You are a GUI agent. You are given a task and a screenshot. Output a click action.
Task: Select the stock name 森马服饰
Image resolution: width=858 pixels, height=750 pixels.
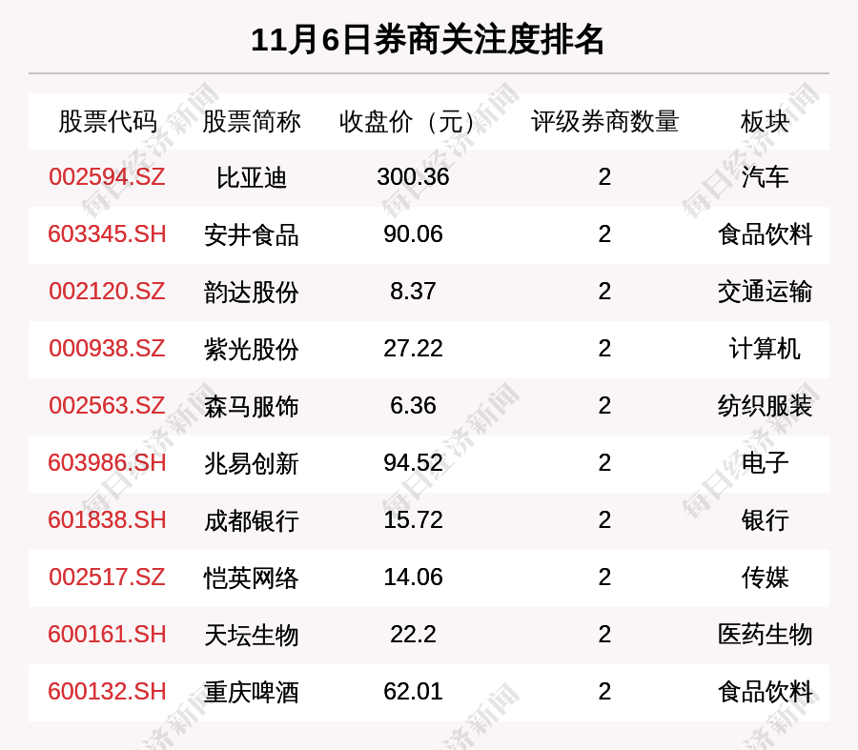point(252,407)
